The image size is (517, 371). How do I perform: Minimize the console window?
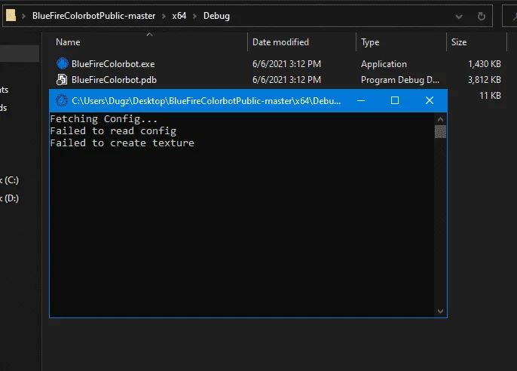coord(361,100)
